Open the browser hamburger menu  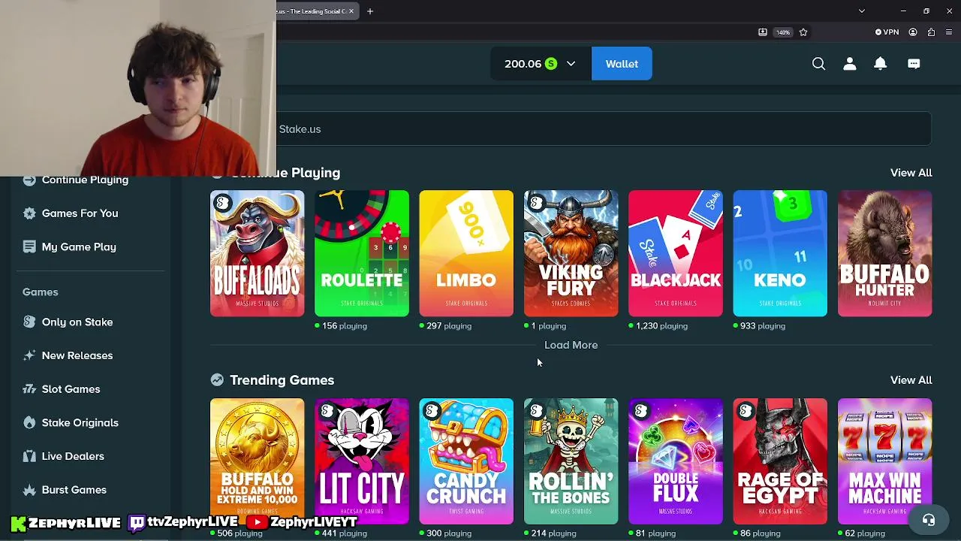click(949, 32)
